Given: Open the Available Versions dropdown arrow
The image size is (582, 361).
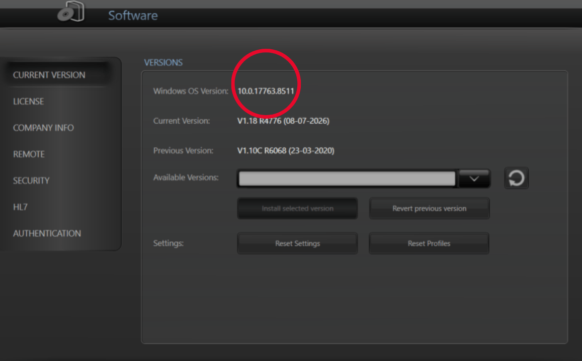Looking at the screenshot, I should tap(474, 178).
